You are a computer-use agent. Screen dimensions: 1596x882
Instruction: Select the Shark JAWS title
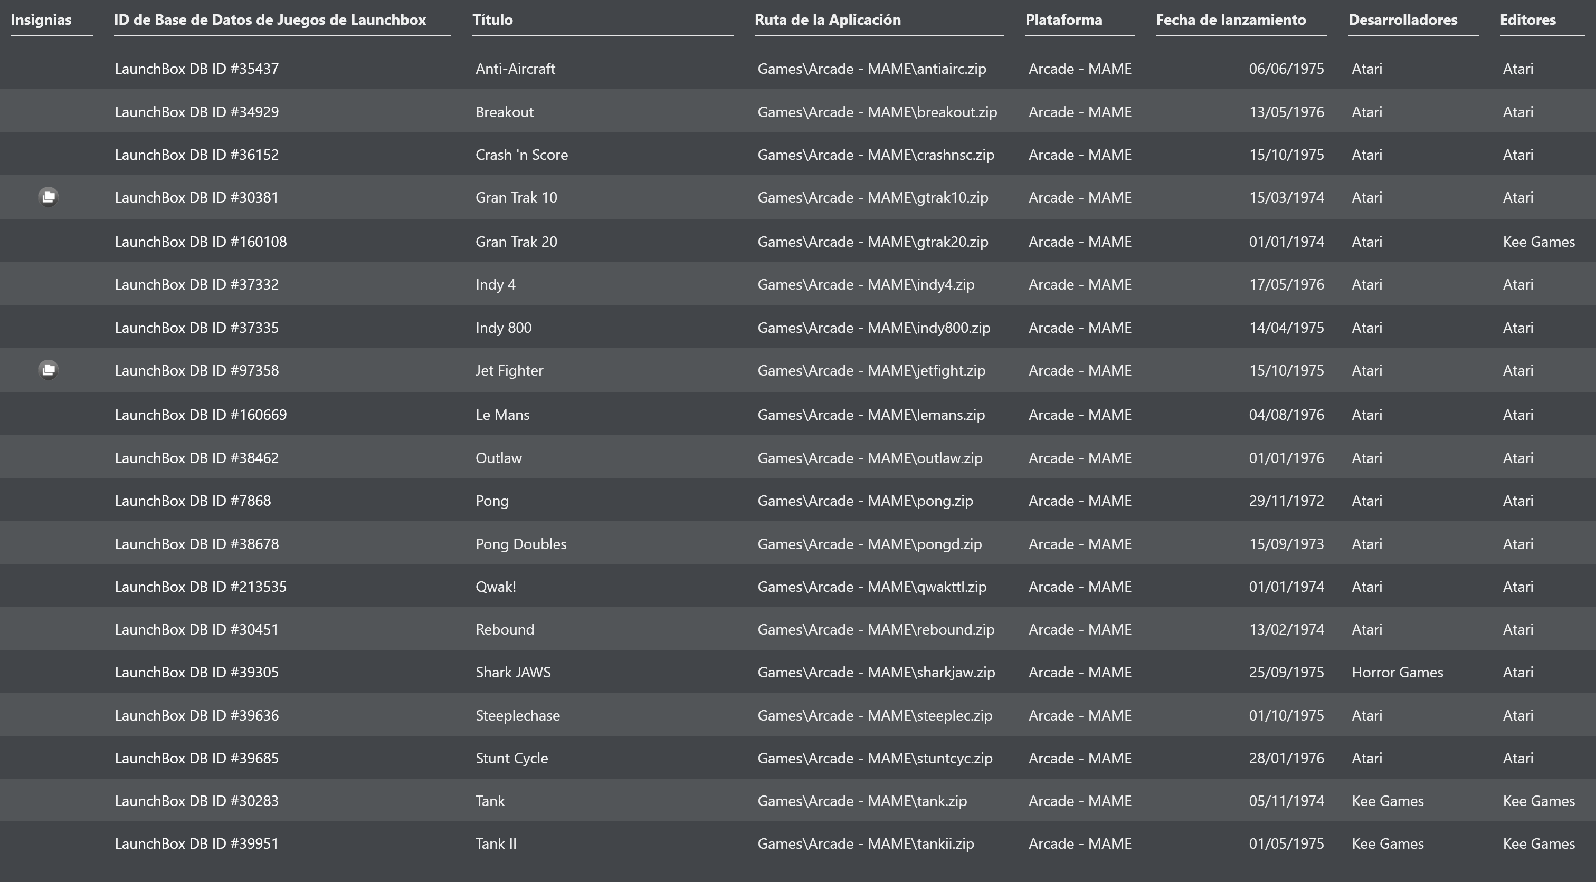coord(513,672)
